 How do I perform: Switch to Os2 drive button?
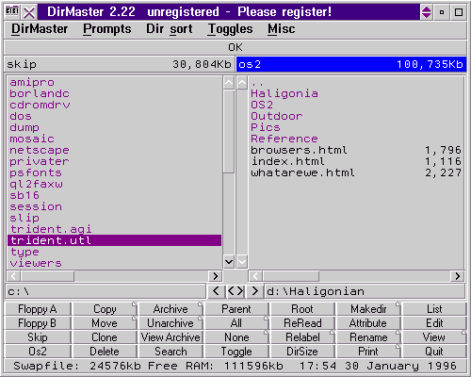tap(38, 352)
